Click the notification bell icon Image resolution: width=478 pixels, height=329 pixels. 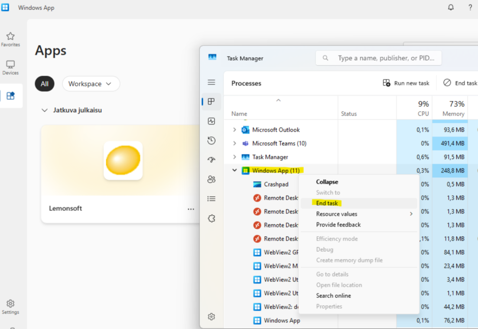[x=451, y=8]
